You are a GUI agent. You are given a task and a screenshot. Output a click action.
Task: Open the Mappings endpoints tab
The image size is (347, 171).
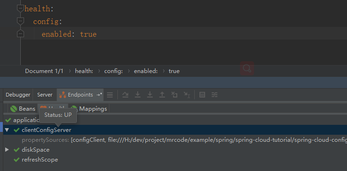pos(89,109)
